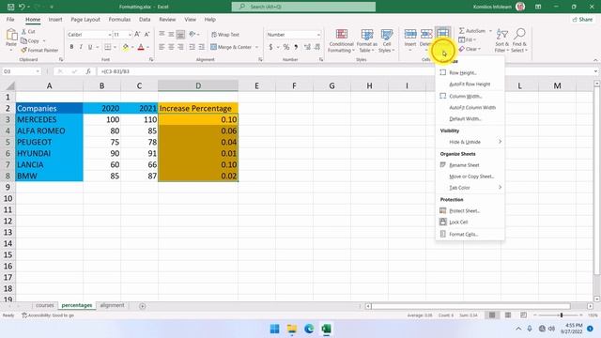Image resolution: width=601 pixels, height=338 pixels.
Task: Toggle underline formatting
Action: coord(90,47)
